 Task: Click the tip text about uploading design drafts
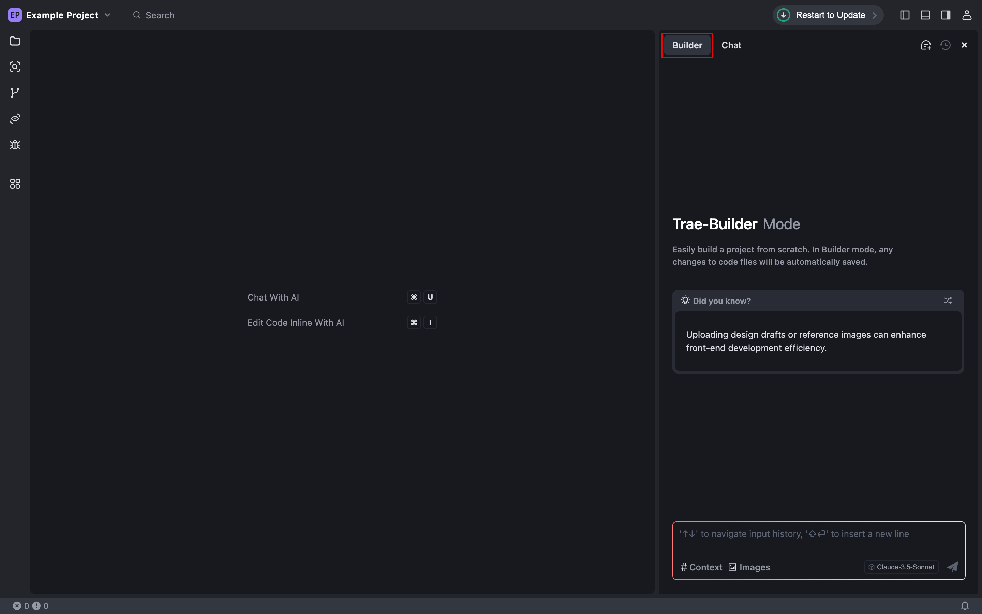tap(806, 341)
